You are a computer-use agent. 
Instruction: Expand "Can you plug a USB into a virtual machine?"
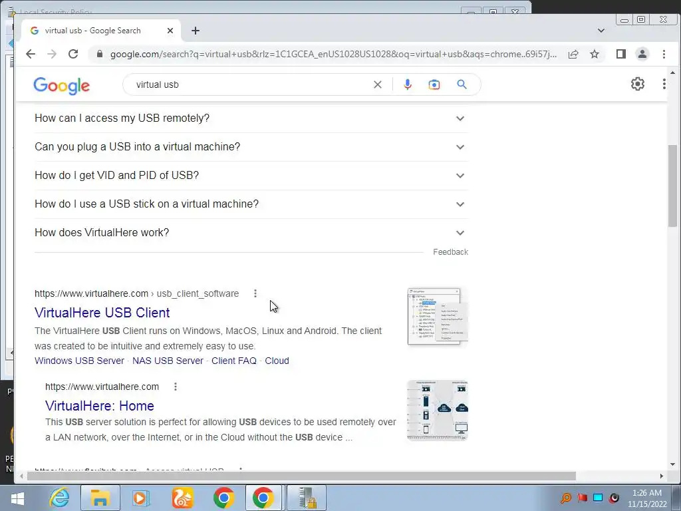[x=251, y=147]
